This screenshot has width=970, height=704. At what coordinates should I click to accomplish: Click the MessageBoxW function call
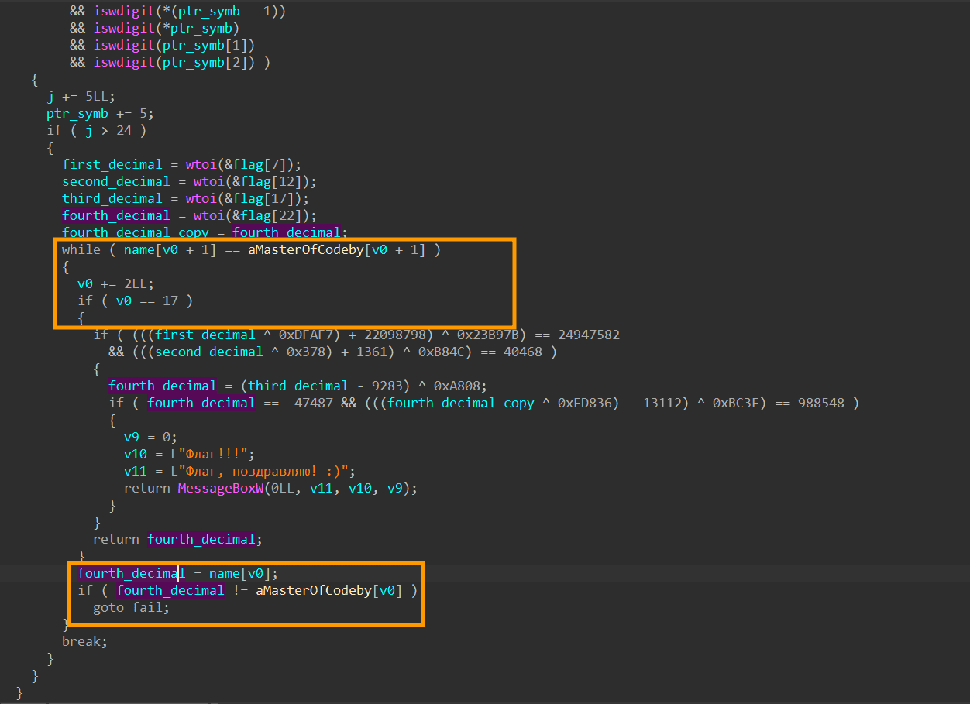[x=221, y=488]
